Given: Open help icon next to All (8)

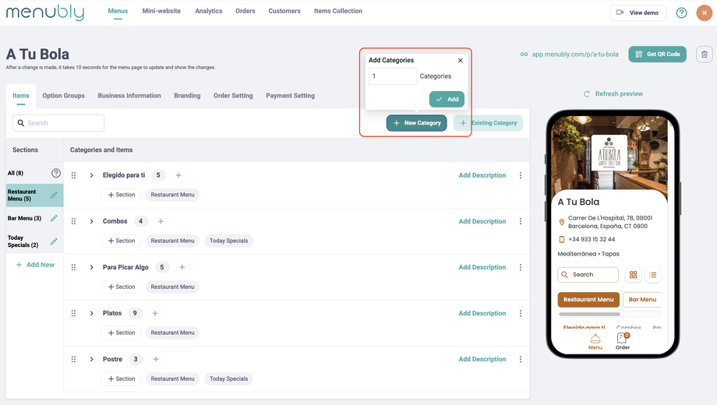Looking at the screenshot, I should tap(56, 173).
